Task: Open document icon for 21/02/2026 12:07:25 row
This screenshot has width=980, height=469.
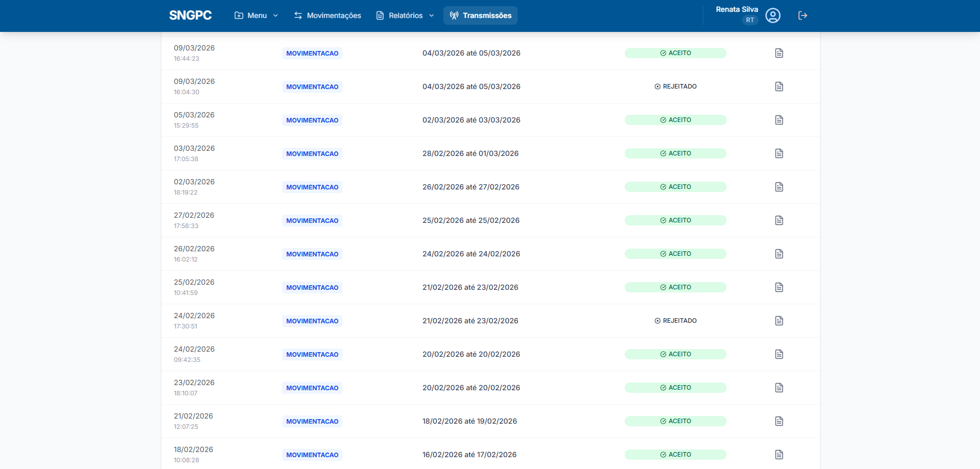Action: pos(779,421)
